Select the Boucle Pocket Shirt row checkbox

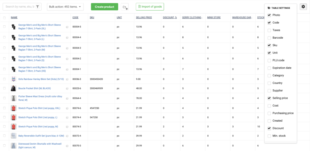(4, 88)
